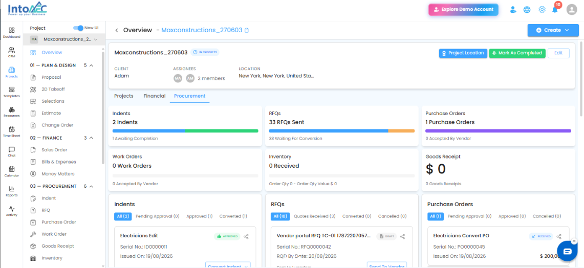Click Mark As Completed button

(517, 53)
